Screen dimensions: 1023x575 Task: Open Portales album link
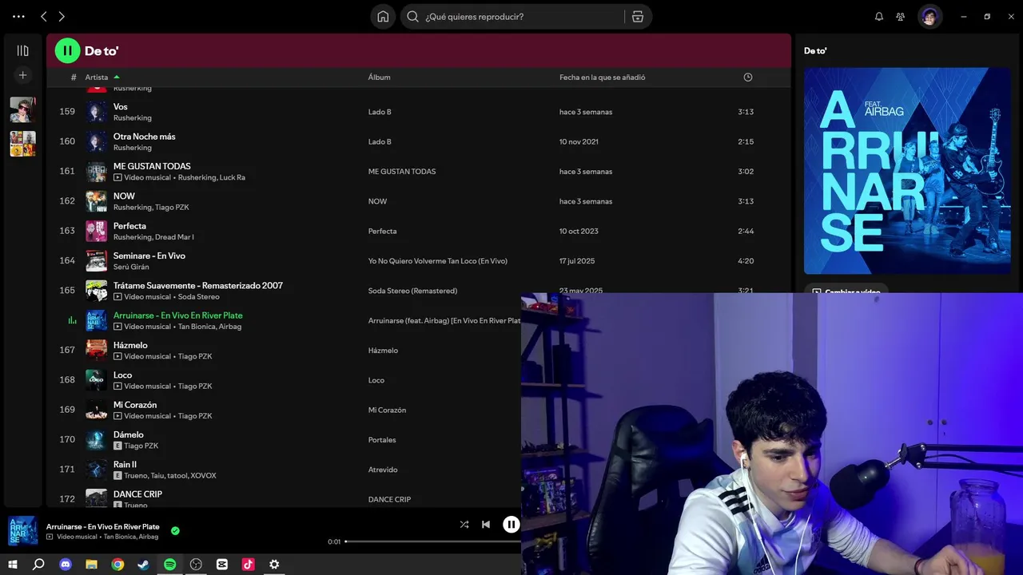point(382,440)
